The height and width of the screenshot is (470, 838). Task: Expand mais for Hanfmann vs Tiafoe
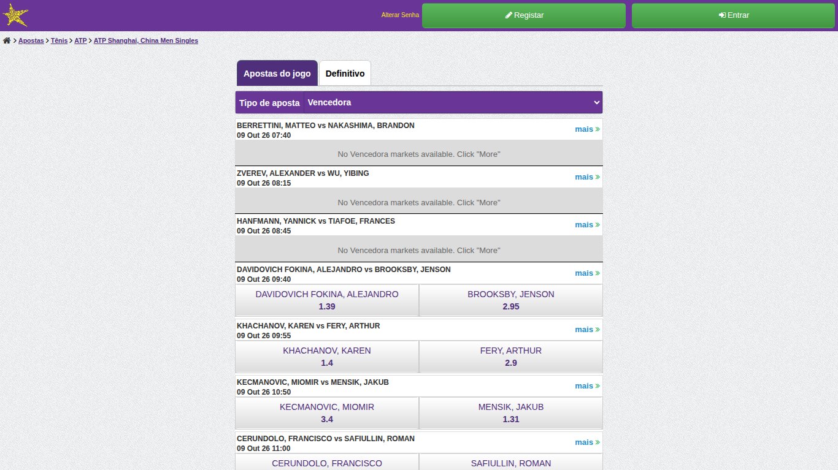coord(587,225)
